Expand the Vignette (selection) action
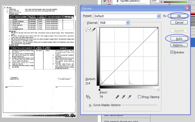Screen dimensions: 195x122 click(117, 1)
